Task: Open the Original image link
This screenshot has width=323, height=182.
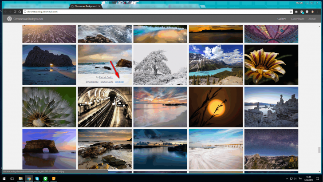Action: [119, 82]
